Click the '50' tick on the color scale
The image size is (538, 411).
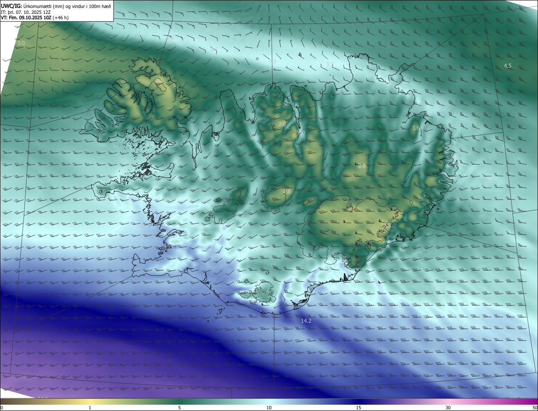535,408
